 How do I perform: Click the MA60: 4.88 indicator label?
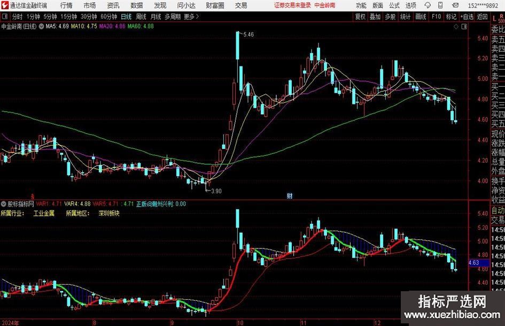141,26
